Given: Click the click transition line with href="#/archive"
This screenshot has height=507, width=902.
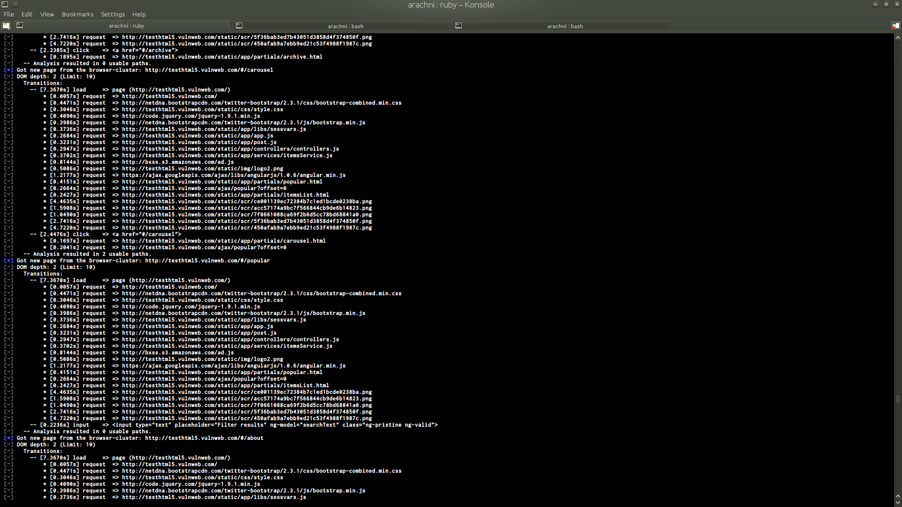Looking at the screenshot, I should coord(104,50).
